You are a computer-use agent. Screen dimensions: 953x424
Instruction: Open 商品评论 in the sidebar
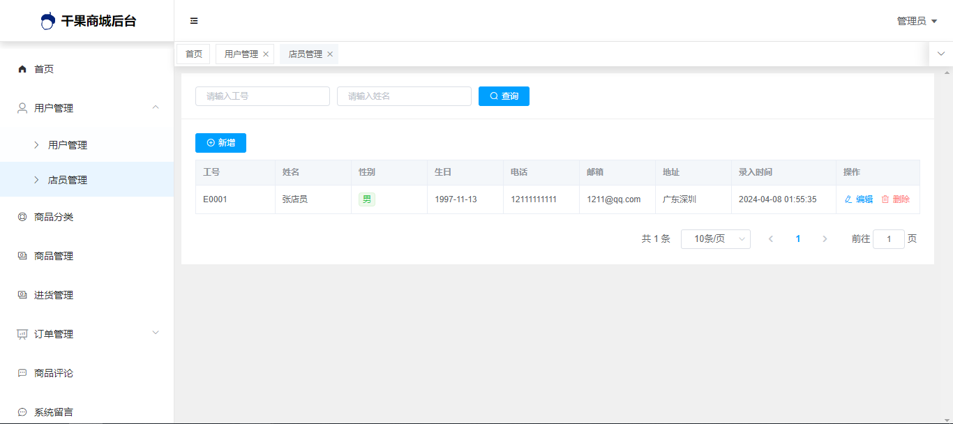(54, 373)
